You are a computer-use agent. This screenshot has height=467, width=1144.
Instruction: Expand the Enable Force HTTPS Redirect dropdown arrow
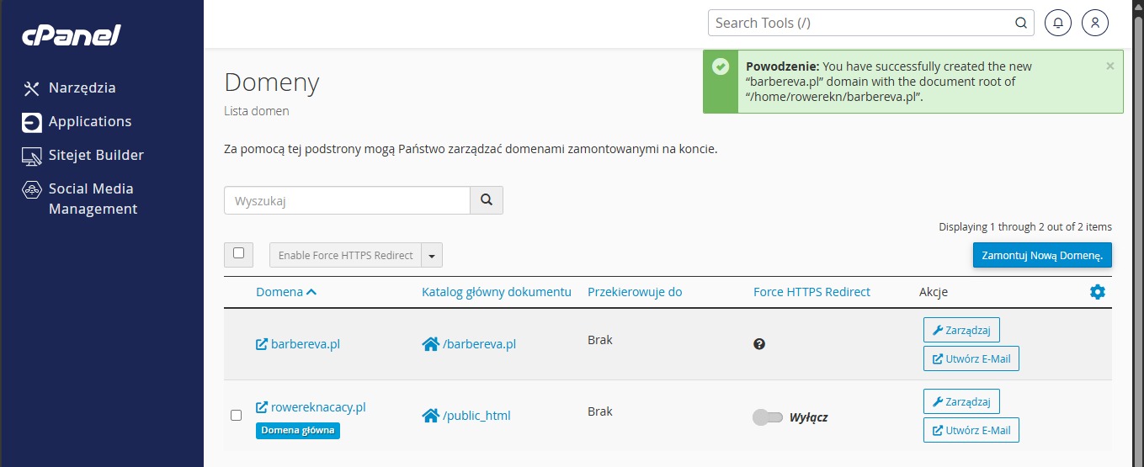pyautogui.click(x=432, y=256)
